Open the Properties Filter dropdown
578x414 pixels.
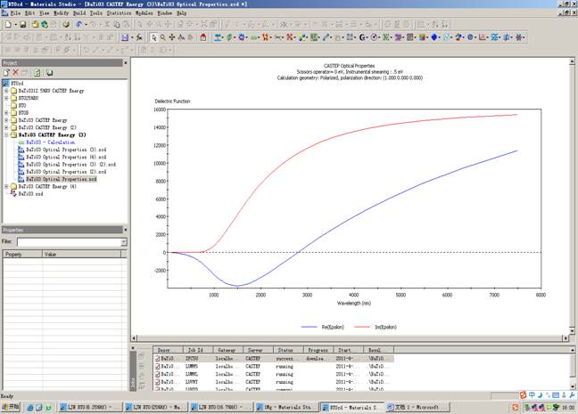(123, 241)
